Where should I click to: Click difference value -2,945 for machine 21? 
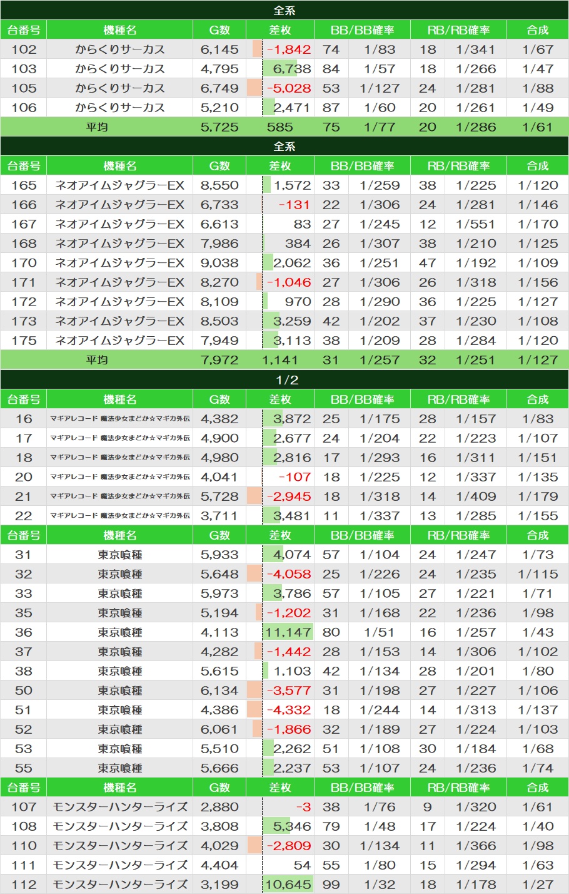point(289,496)
